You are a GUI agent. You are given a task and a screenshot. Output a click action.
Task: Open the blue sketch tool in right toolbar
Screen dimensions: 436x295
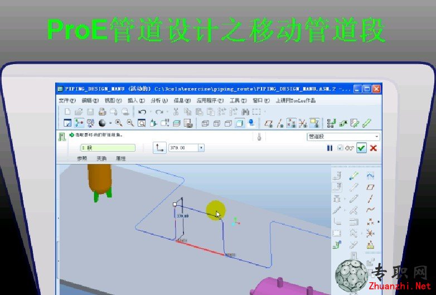[x=370, y=176]
